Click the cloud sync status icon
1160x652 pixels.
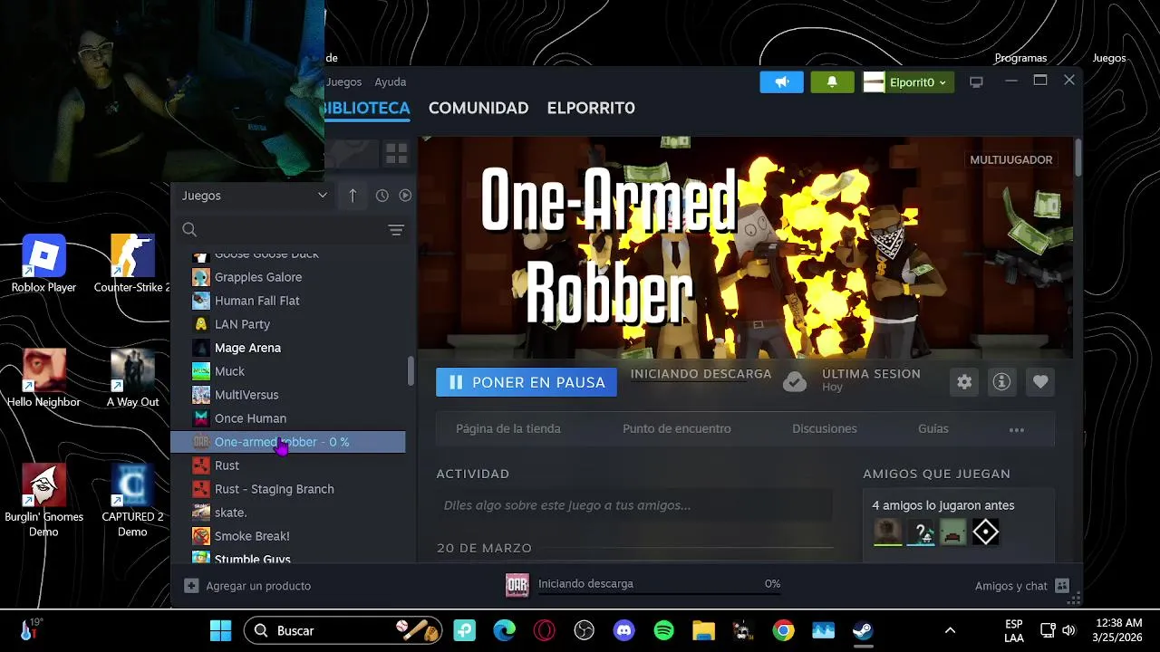point(795,382)
